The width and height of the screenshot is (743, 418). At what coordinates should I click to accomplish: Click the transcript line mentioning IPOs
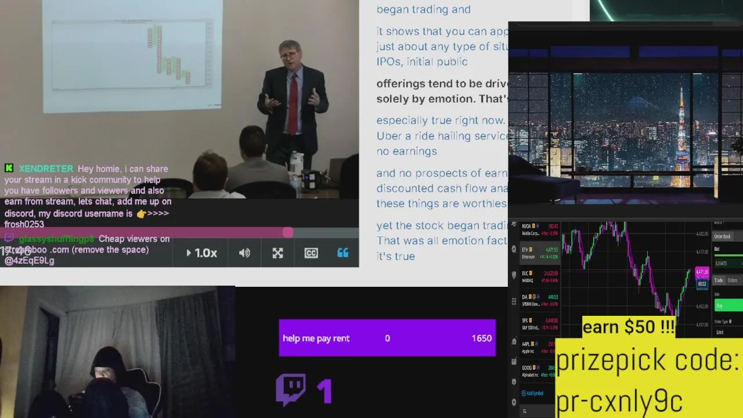coord(422,62)
